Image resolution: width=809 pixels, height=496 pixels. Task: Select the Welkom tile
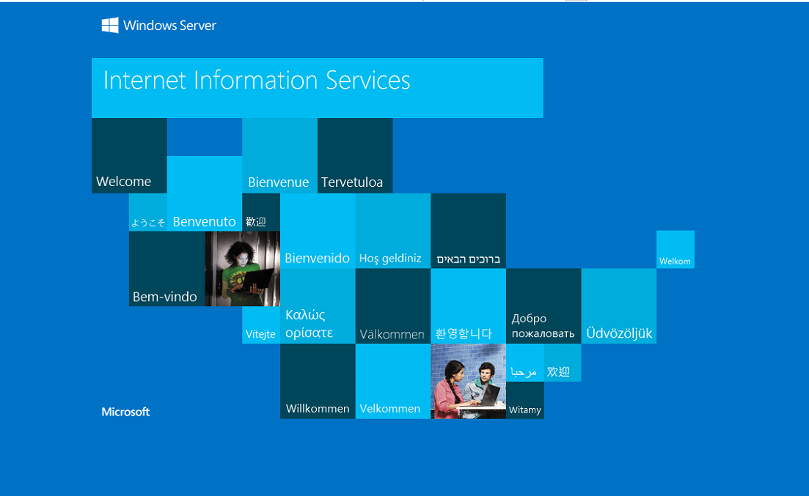click(676, 250)
